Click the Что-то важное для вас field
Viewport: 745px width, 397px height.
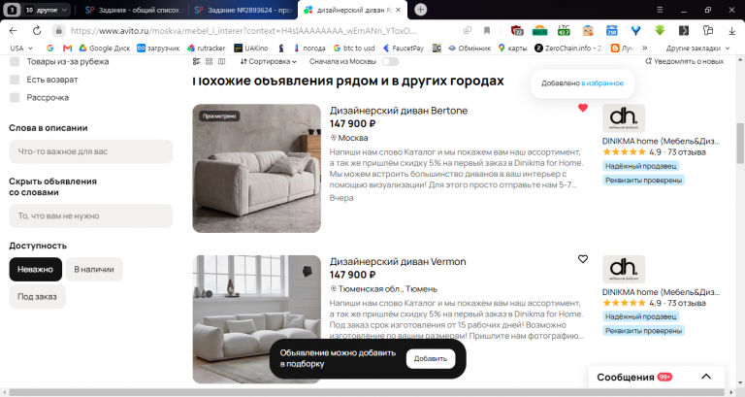click(91, 151)
